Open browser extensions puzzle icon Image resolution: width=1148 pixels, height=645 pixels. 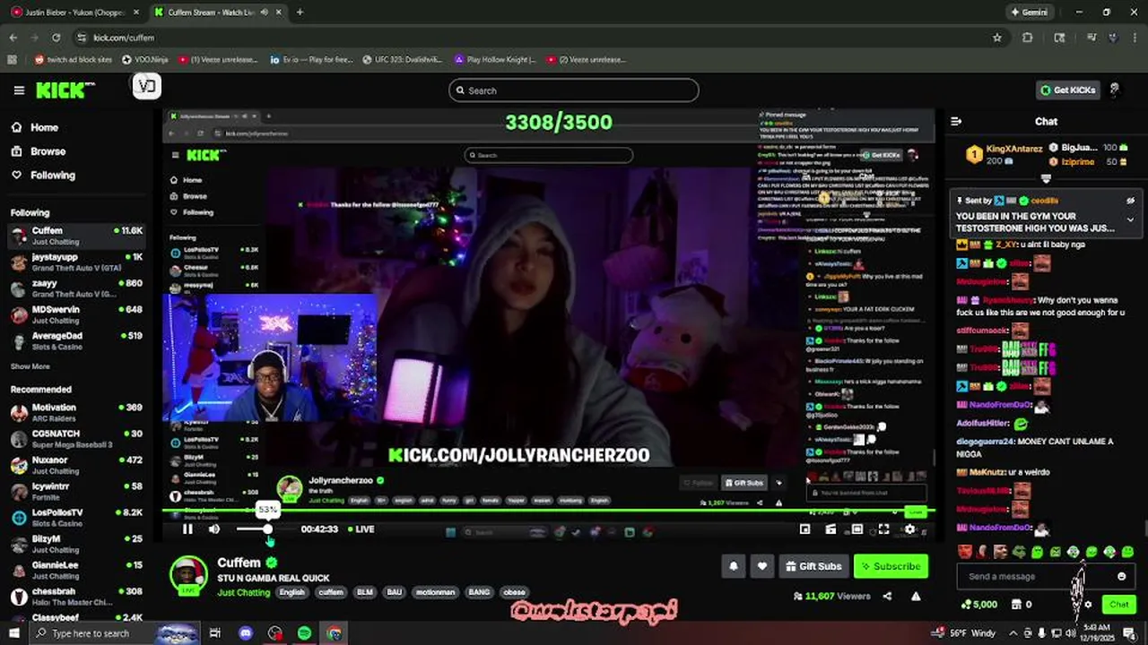[1028, 38]
